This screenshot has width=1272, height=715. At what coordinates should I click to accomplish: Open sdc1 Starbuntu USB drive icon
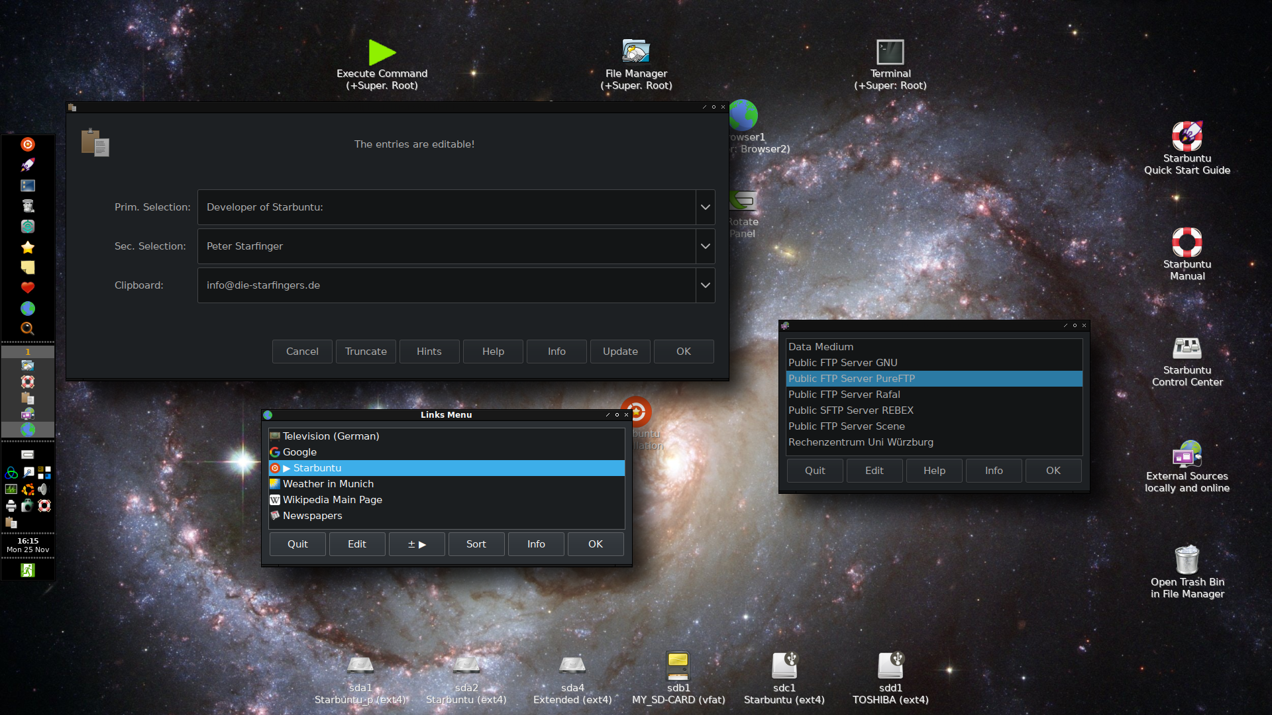(784, 665)
